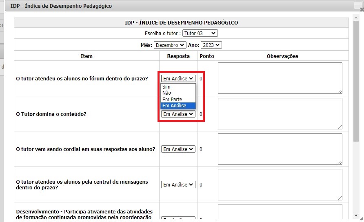
Task: Focus the observations field for "domina o conteúdo"
Action: [280, 113]
